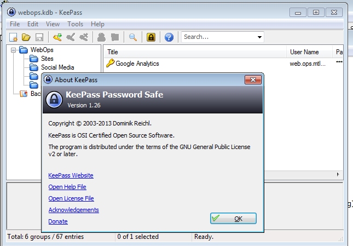Click the KeePass lock logo in About banner
353x246 pixels.
point(54,100)
